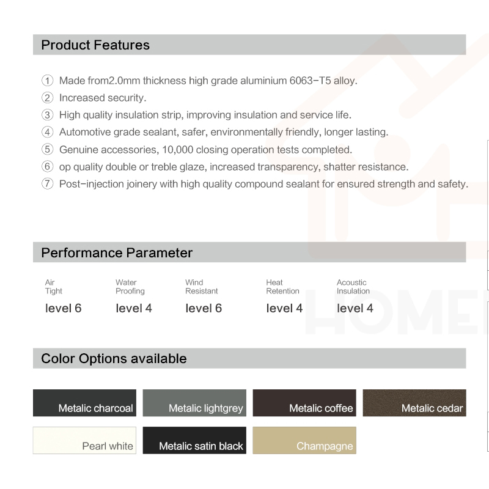Image resolution: width=489 pixels, height=489 pixels.
Task: Click the Product Features heading bar
Action: coord(249,45)
